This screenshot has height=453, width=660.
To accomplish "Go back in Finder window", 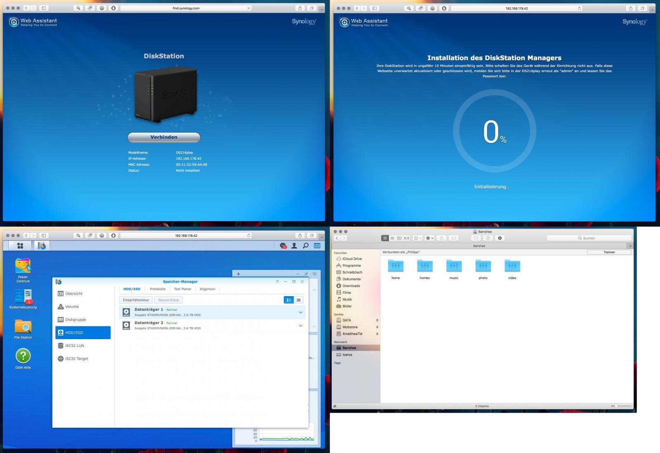I will tap(337, 238).
